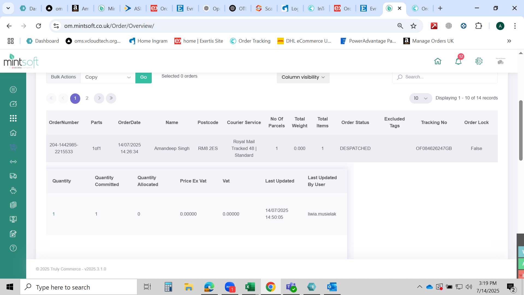Click the Mintsoft logo
This screenshot has width=524, height=295.
(x=21, y=61)
